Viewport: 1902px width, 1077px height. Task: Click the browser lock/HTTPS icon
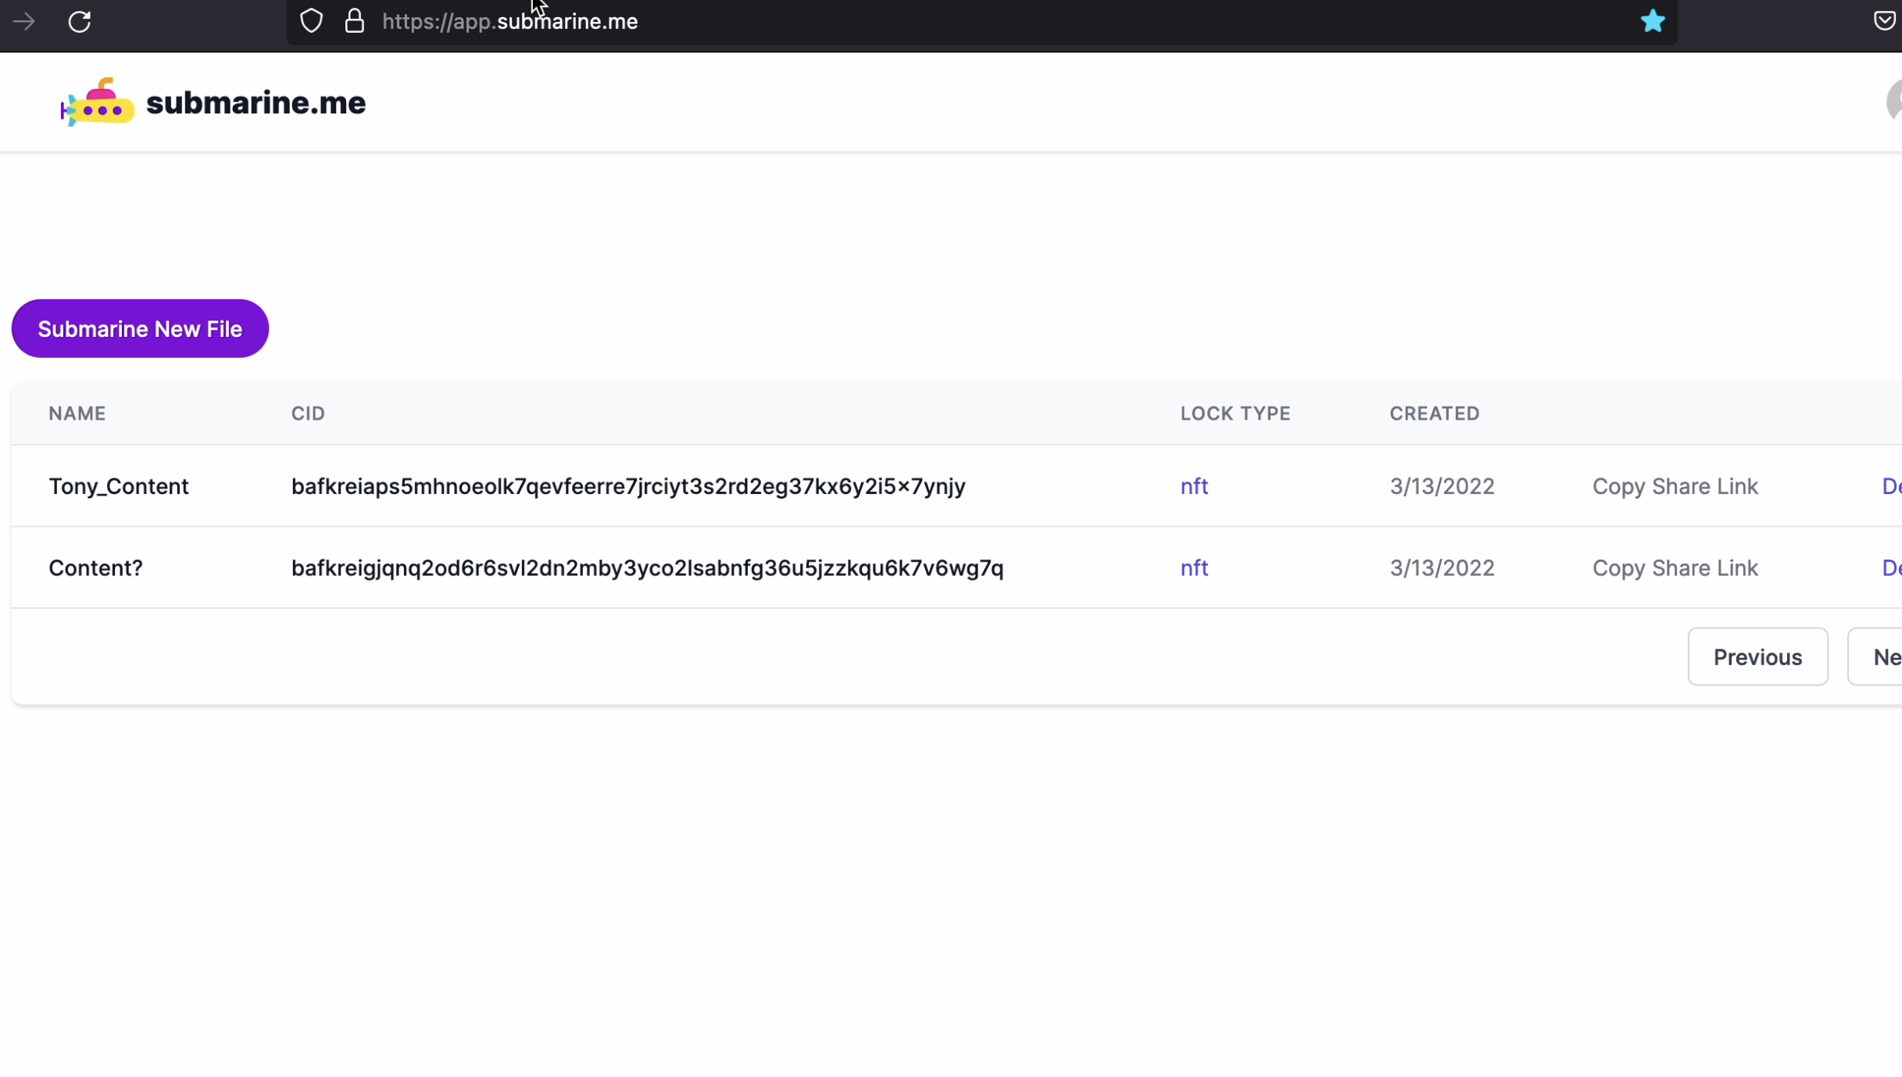[x=354, y=21]
